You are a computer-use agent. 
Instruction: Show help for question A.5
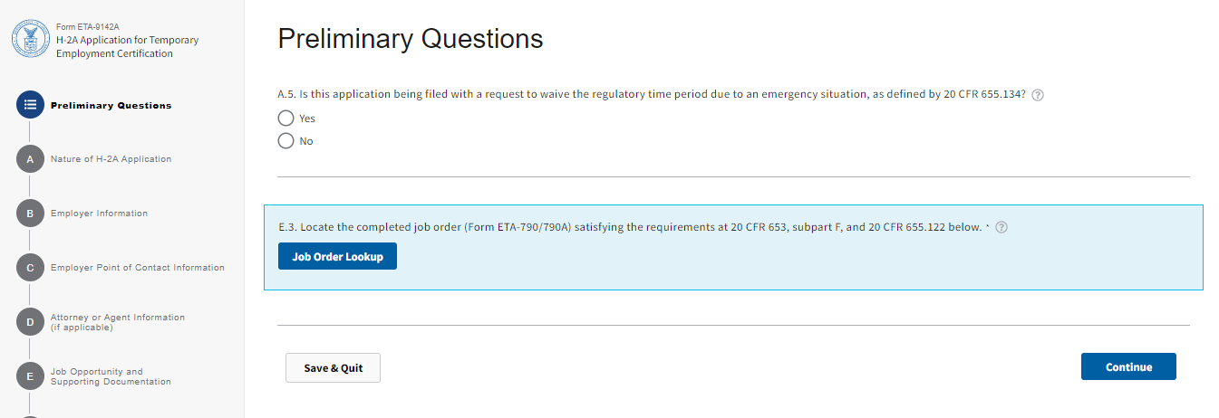pyautogui.click(x=1038, y=95)
